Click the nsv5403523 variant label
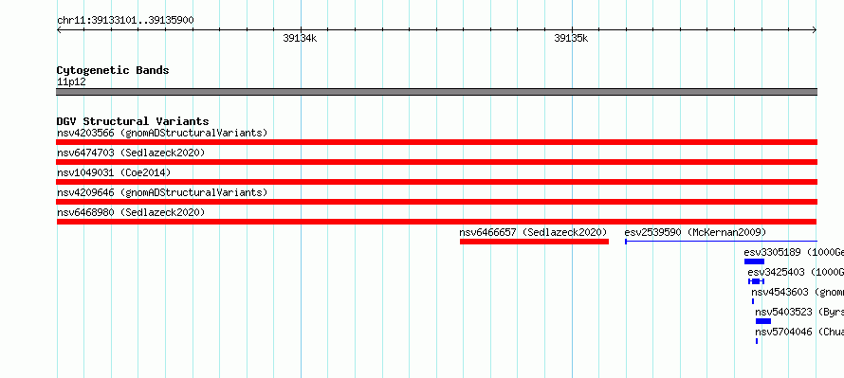The width and height of the screenshot is (844, 378). (799, 312)
